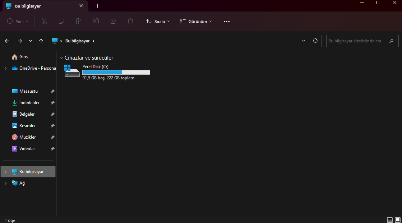Viewport: 402px width, 223px height.
Task: Click chevron before Bu bilgisayar in address bar
Action: (61, 41)
